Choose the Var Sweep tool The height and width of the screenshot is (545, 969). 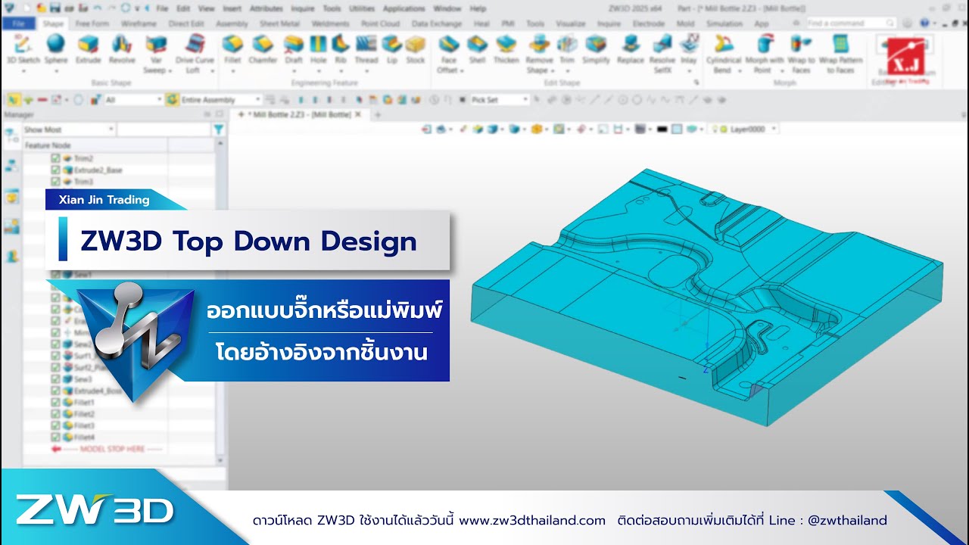[156, 53]
